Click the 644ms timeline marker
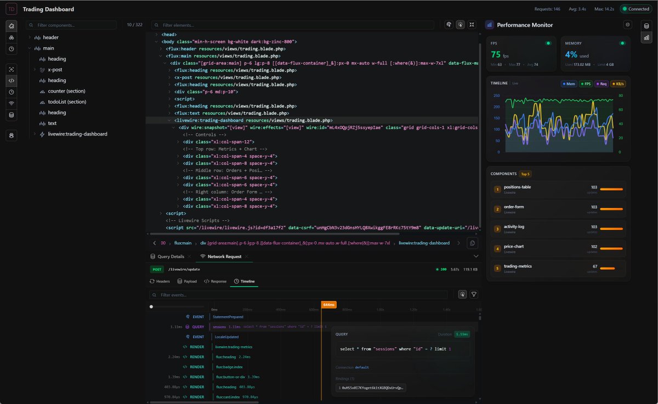Screen dimensions: 658x404 coord(329,305)
